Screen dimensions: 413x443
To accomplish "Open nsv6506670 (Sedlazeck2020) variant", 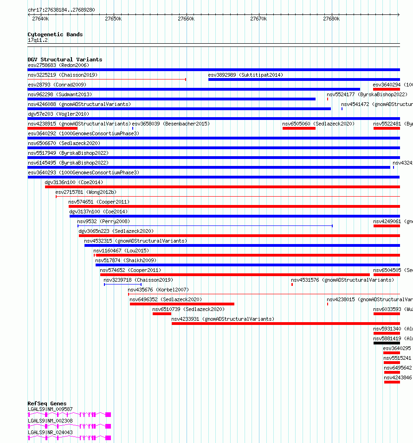I will (64, 143).
